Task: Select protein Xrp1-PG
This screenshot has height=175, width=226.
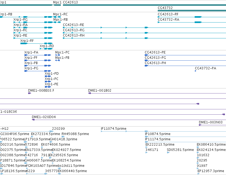Action: point(31,68)
